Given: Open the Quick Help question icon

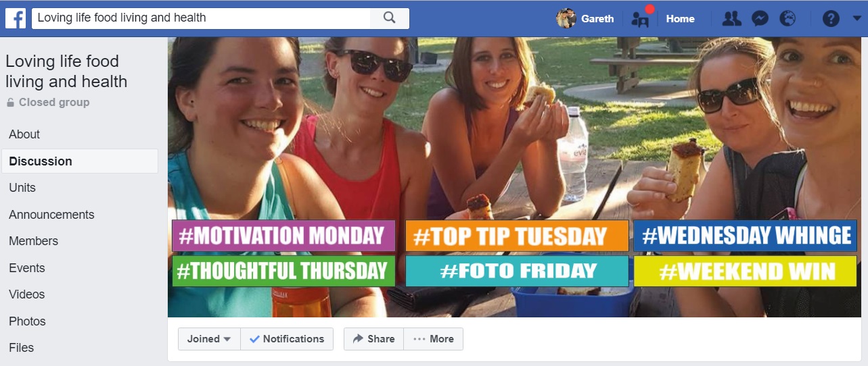Looking at the screenshot, I should tap(831, 19).
